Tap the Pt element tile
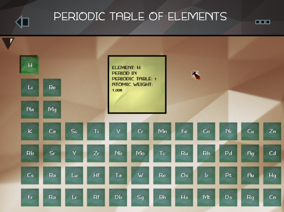Viewport: 284px width, 212px height. [x=228, y=175]
